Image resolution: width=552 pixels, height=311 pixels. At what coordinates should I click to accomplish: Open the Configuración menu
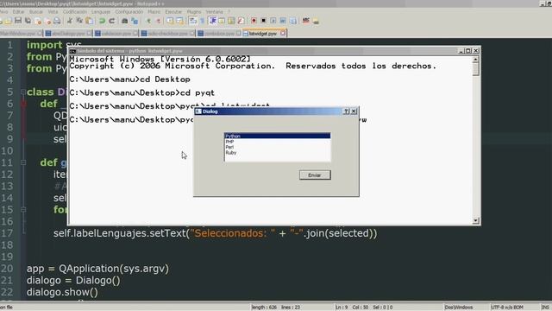(129, 12)
